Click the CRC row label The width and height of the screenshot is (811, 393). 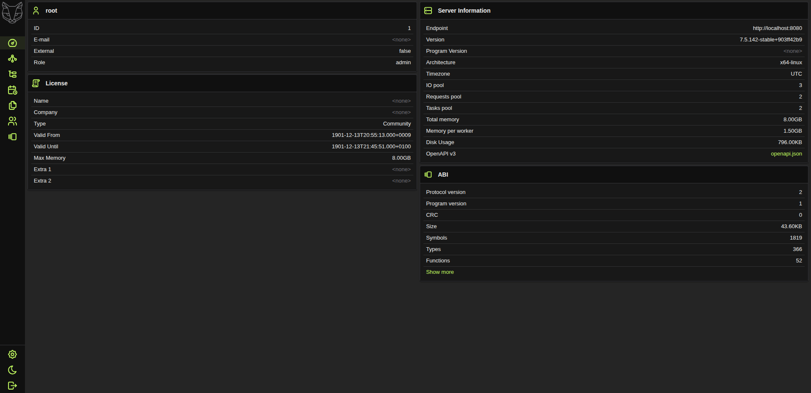[x=432, y=215]
